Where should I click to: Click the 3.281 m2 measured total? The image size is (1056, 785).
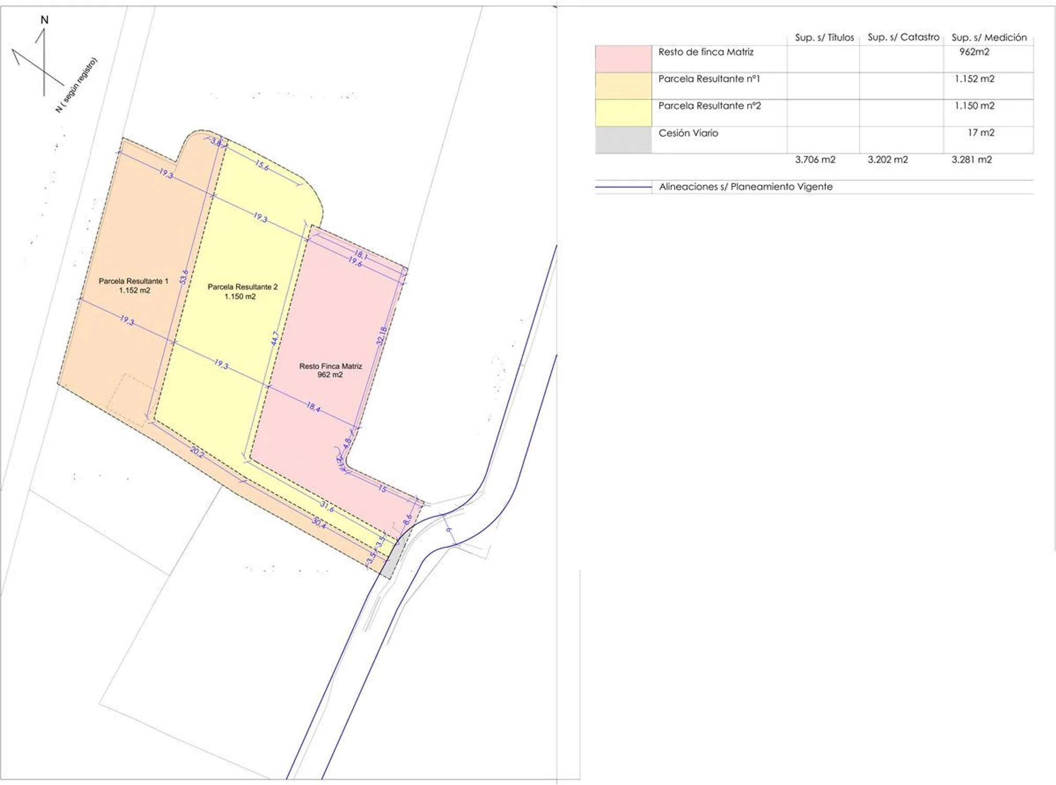pos(971,160)
